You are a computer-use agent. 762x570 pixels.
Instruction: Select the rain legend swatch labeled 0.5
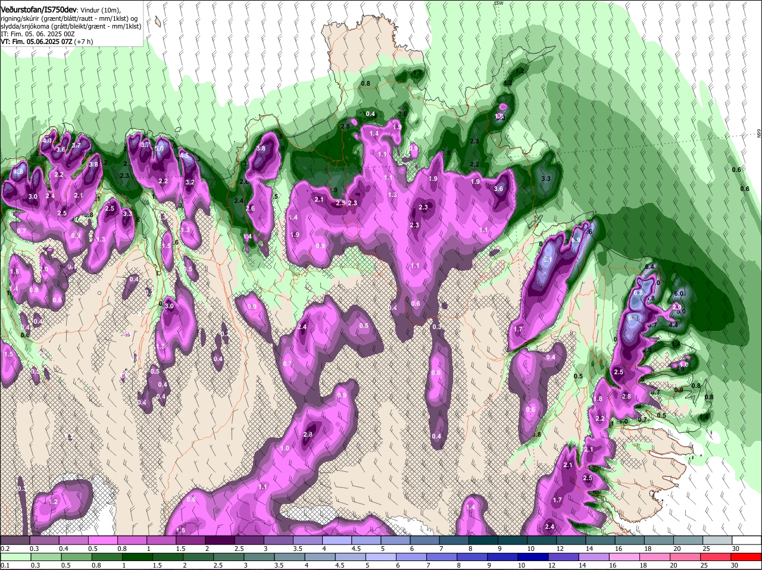click(x=77, y=557)
